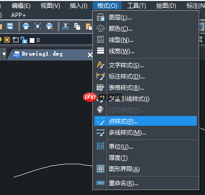Click the dimension style icon beside 标注样式(D)
205x195 pixels.
pos(101,76)
